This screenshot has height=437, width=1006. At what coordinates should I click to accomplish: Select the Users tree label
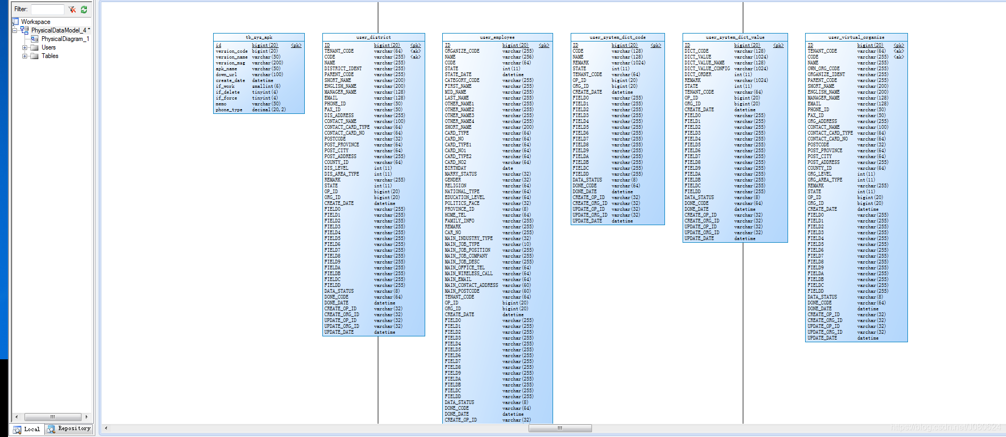coord(48,47)
